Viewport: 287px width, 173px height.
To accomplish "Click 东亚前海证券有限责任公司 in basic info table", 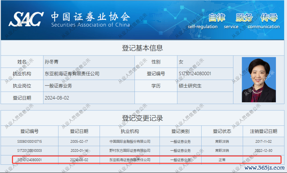I will tap(72, 73).
